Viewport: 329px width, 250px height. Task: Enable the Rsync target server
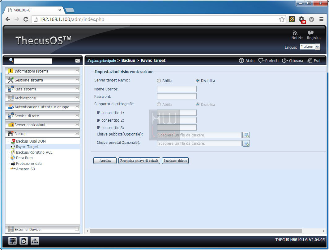coord(159,81)
